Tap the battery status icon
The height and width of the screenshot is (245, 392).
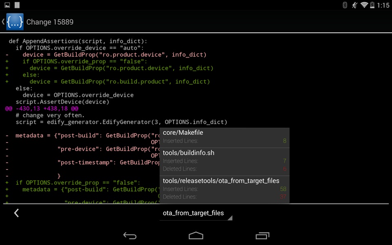click(372, 5)
